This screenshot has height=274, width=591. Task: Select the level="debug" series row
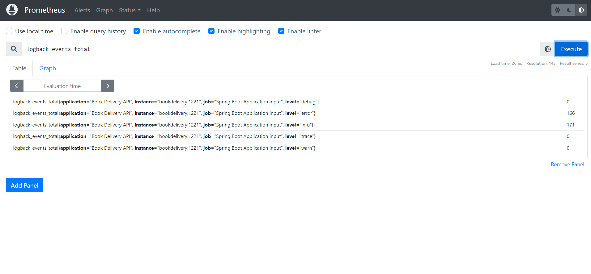(297, 102)
